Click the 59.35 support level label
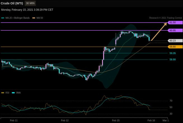183x123 pixels. [173, 53]
